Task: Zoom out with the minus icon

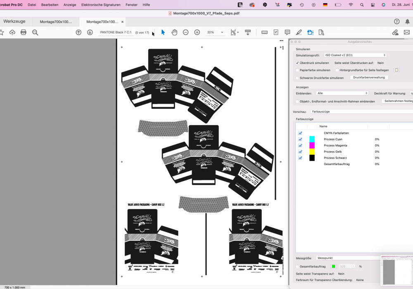Action: click(x=186, y=32)
